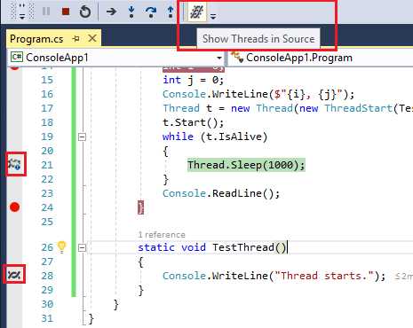Collapse the while block at line 19
This screenshot has width=413, height=328.
[82, 137]
